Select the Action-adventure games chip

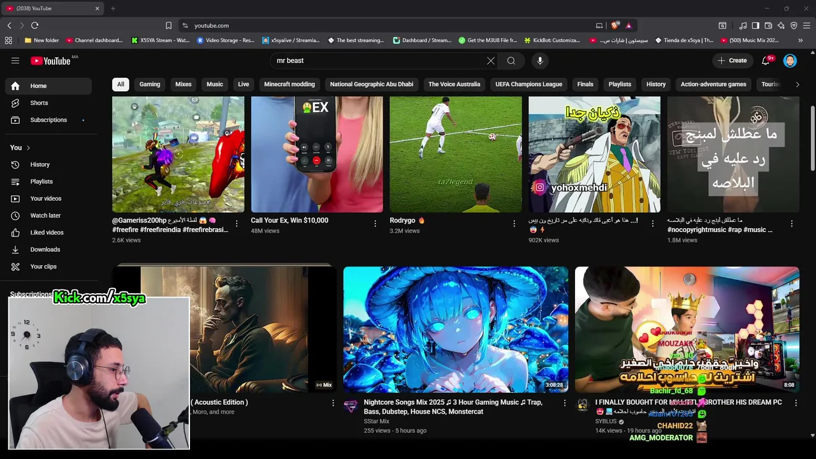(x=713, y=84)
